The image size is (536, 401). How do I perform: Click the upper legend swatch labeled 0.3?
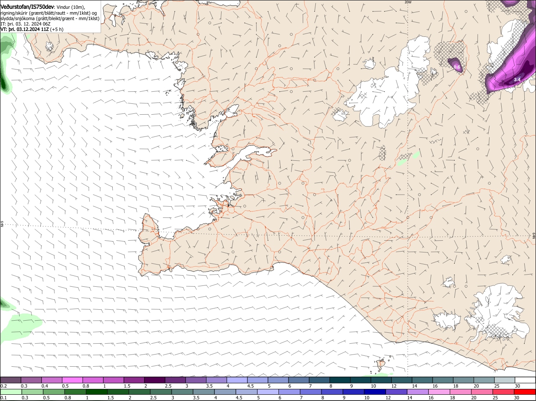[x=31, y=380]
